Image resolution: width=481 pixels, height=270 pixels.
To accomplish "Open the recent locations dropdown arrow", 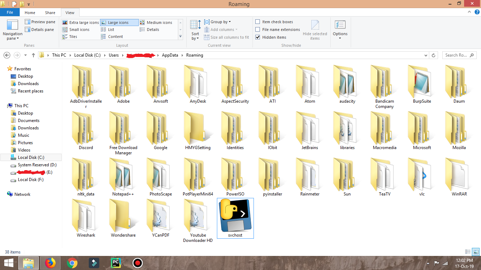I will [x=25, y=55].
